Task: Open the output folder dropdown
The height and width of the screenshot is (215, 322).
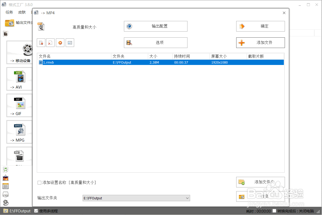Action: [x=187, y=198]
